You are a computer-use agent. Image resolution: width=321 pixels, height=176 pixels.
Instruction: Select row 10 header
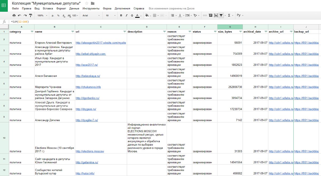click(4, 138)
